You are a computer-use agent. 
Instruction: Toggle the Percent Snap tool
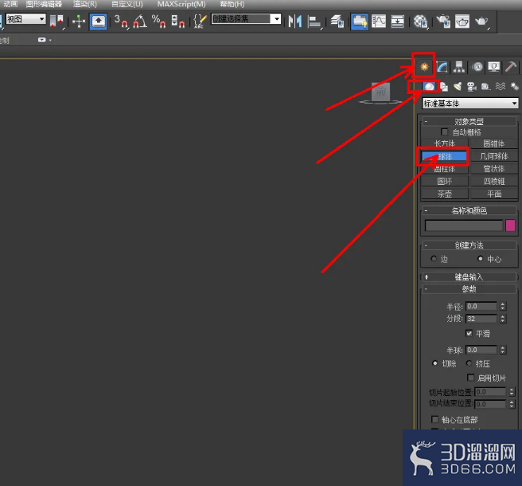158,22
